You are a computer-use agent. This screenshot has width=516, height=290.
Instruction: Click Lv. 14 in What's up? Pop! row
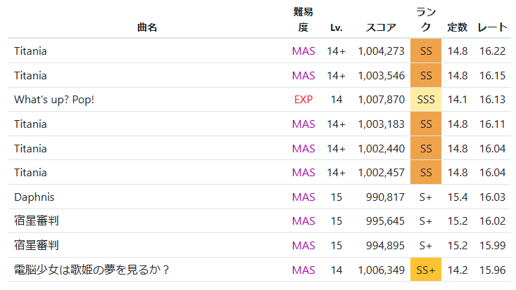pos(336,100)
